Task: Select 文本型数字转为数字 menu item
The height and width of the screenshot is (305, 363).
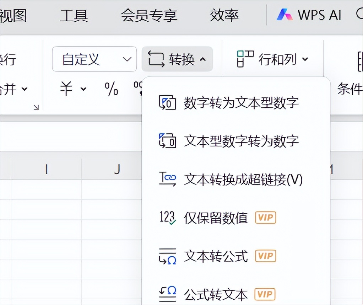Action: point(236,141)
